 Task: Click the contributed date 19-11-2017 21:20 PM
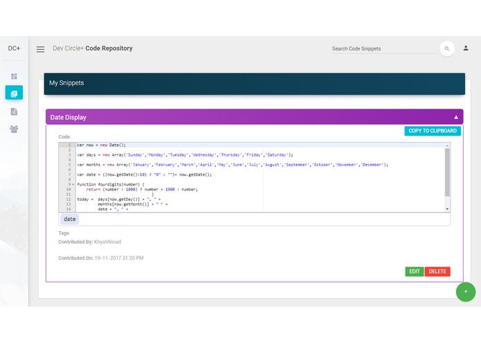119,258
